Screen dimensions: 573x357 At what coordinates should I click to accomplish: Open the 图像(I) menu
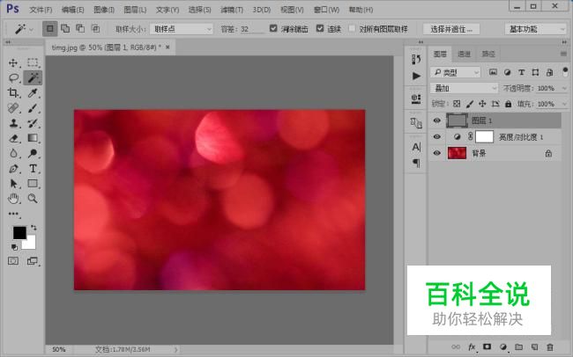pyautogui.click(x=104, y=10)
